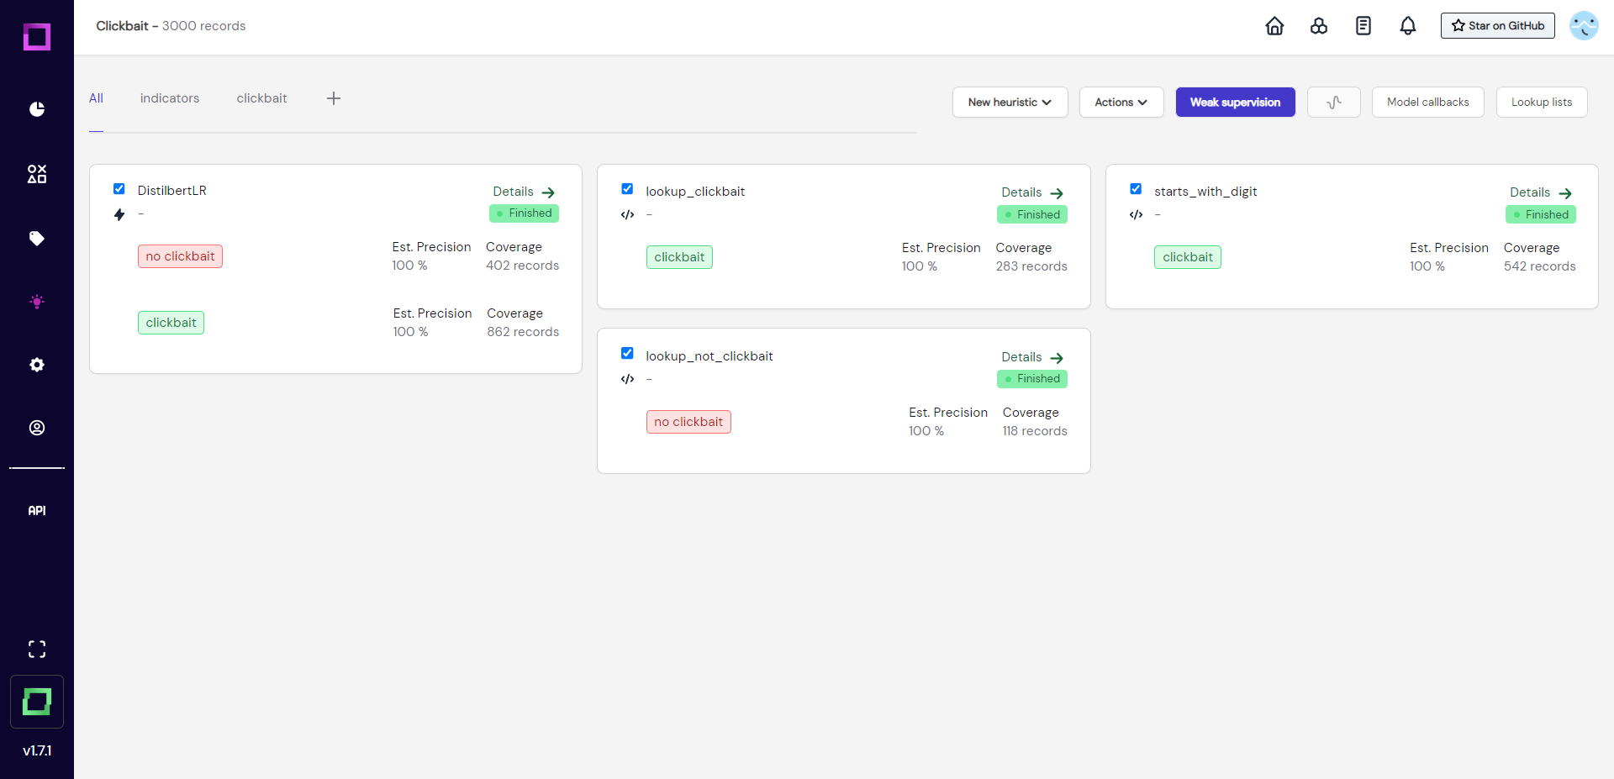Click the Clickbait project title text
1614x779 pixels.
tap(122, 26)
